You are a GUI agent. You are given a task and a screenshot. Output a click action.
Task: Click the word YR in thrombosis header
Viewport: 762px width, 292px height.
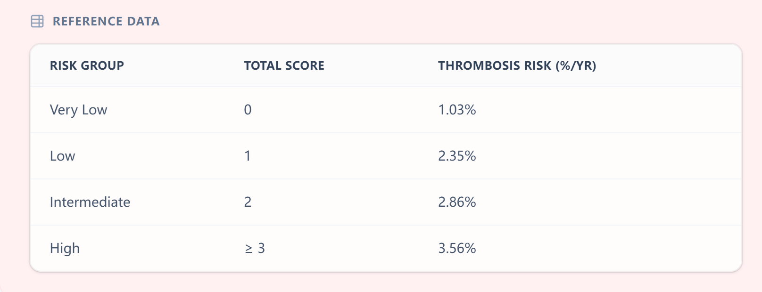[x=582, y=65]
